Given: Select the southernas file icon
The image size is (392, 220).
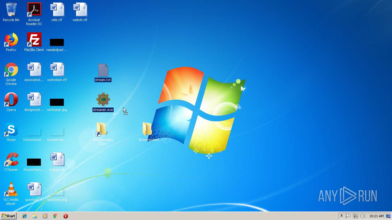Looking at the screenshot, I should (57, 135).
